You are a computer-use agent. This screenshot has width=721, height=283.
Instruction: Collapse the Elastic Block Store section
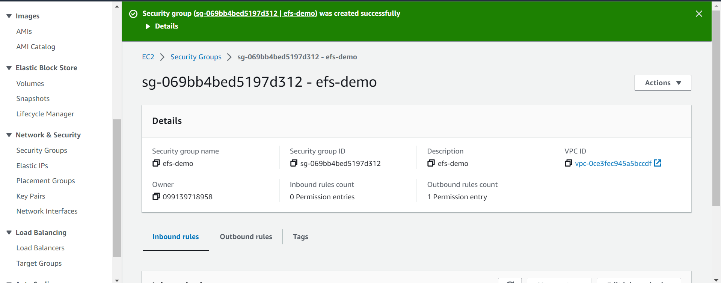pos(9,68)
